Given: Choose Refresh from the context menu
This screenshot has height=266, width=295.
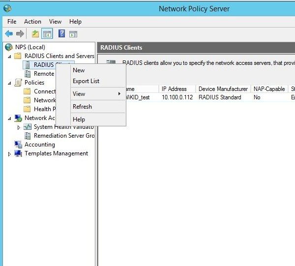Looking at the screenshot, I should coord(98,107).
